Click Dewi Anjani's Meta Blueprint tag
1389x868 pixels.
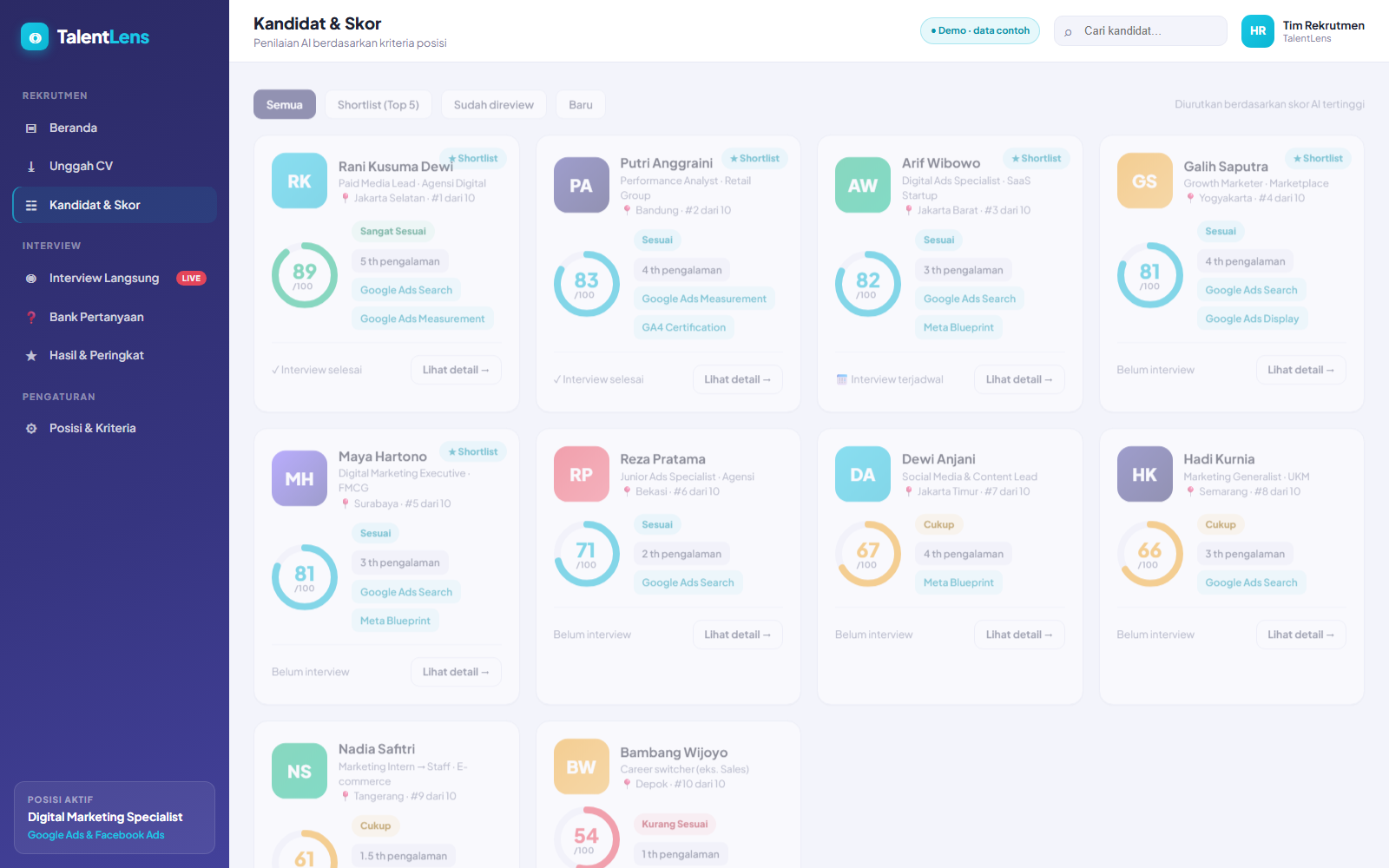[x=958, y=582]
